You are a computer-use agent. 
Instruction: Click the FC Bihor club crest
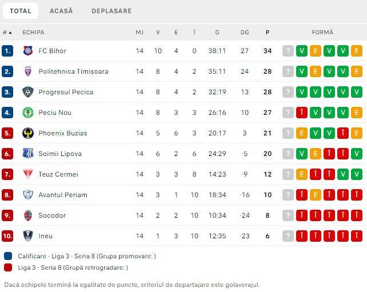tap(28, 51)
